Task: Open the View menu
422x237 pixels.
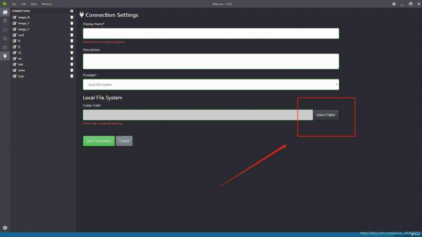Action: pyautogui.click(x=34, y=4)
